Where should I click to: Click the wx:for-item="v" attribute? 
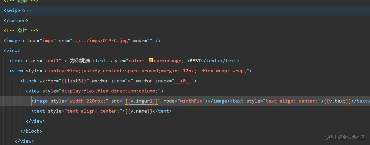(112, 81)
